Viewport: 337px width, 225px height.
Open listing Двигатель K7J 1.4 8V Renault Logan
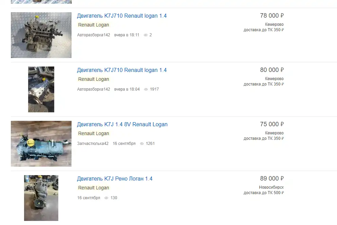tap(122, 124)
